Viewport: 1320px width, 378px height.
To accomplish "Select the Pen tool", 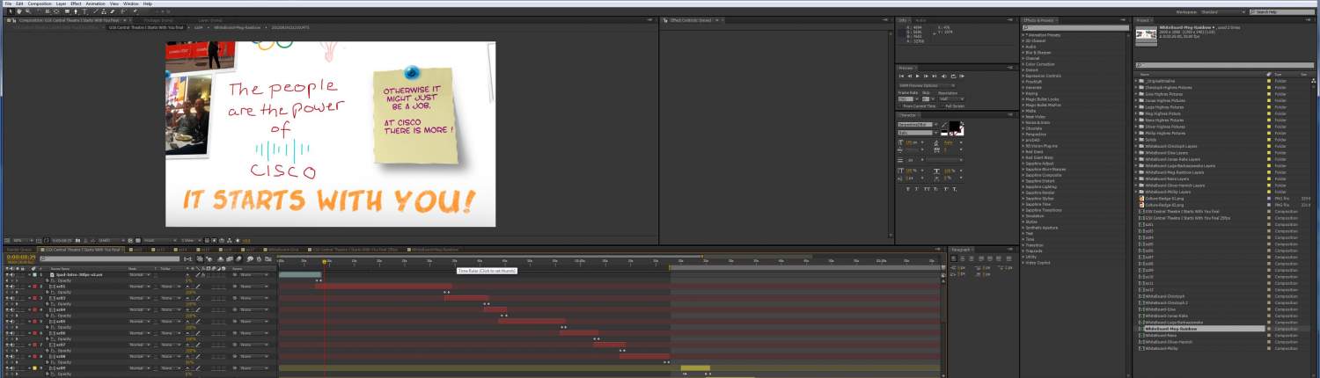I will coord(76,11).
